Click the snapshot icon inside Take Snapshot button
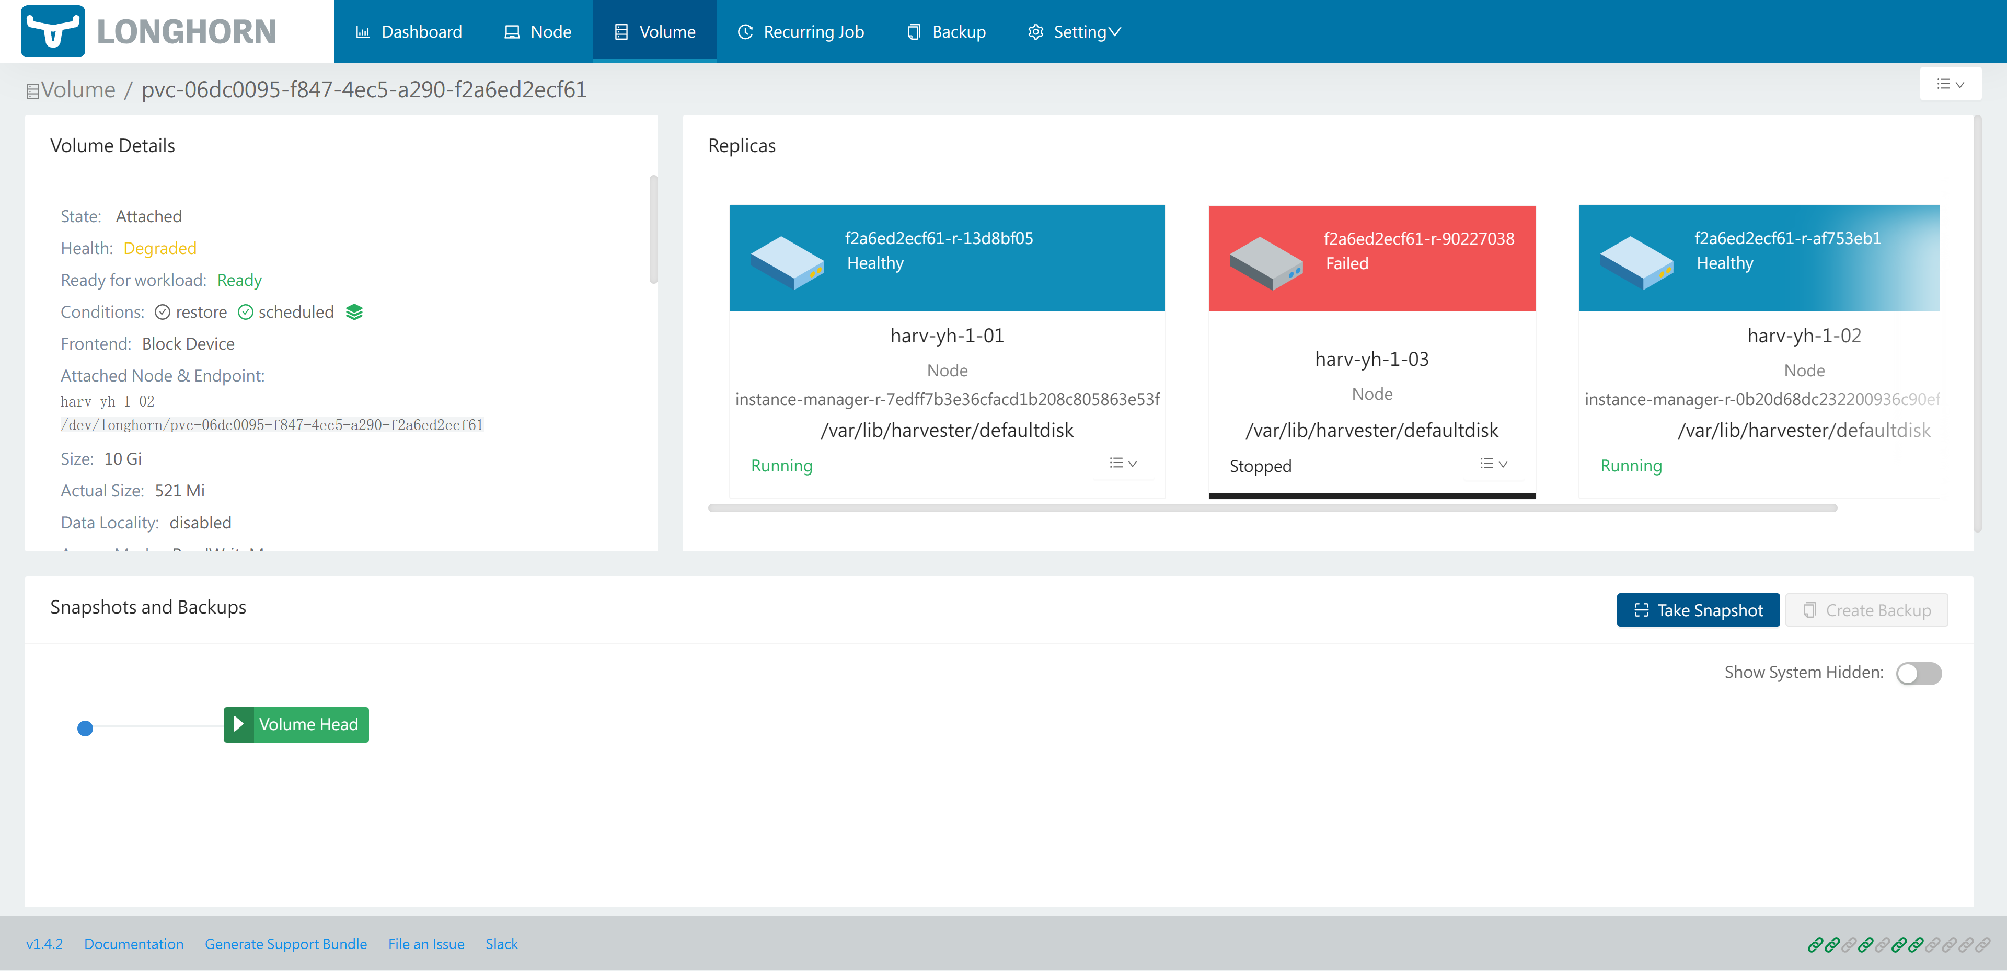The height and width of the screenshot is (971, 2007). tap(1641, 610)
